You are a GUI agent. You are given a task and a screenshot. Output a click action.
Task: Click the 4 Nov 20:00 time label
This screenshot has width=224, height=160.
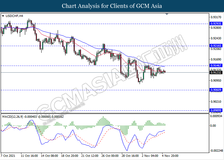170,156
